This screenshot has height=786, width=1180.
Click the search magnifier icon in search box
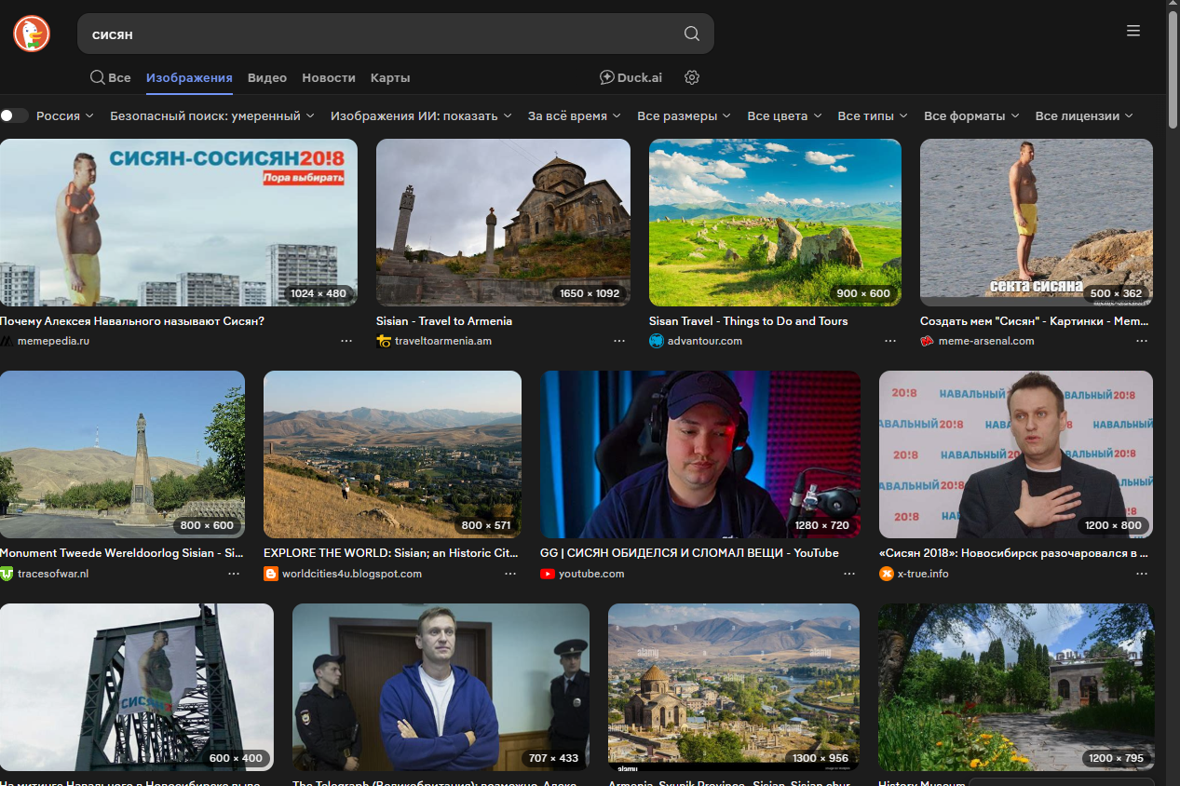coord(691,34)
